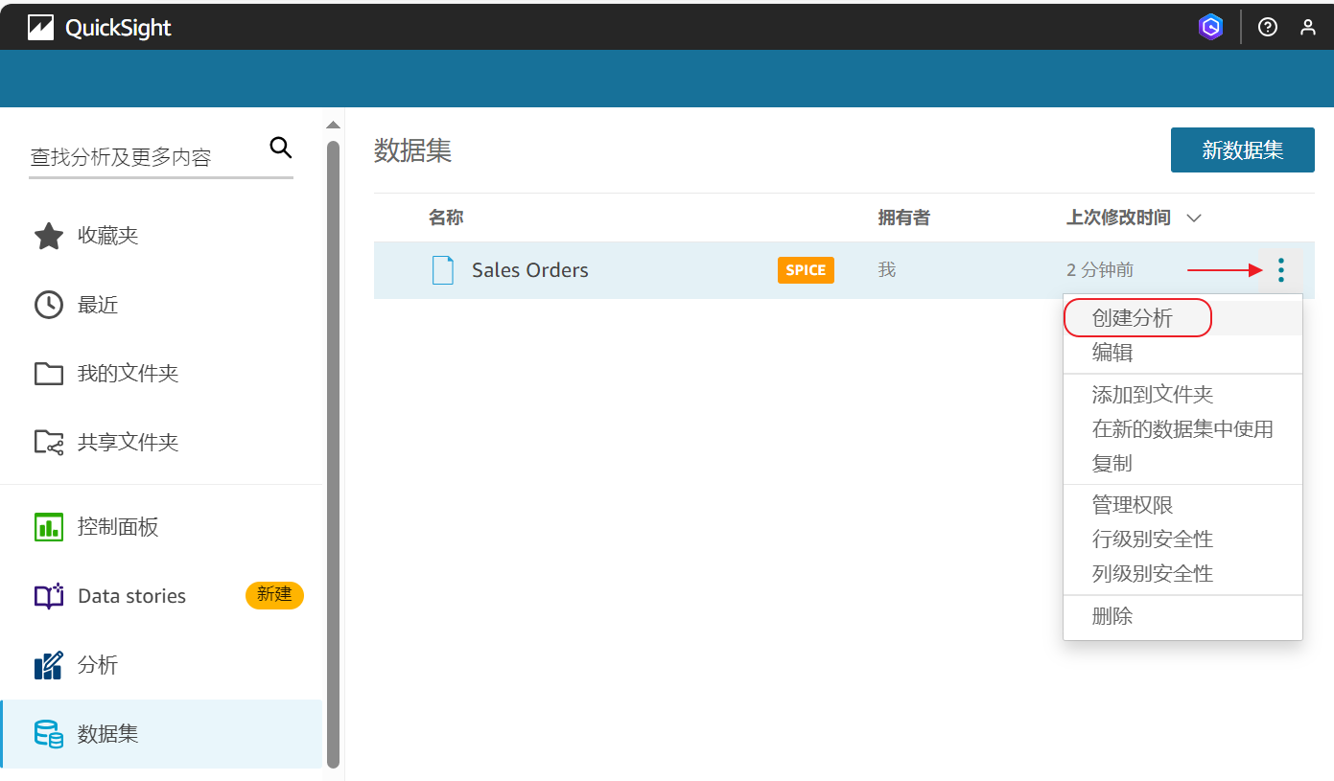The width and height of the screenshot is (1334, 781).
Task: Open the 控制面板 dashboards section
Action: [x=118, y=527]
